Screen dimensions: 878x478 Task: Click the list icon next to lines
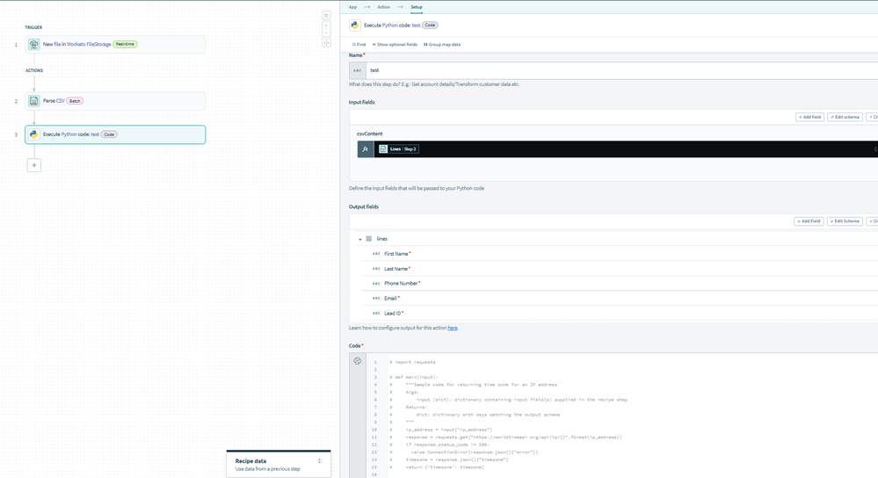coord(369,239)
